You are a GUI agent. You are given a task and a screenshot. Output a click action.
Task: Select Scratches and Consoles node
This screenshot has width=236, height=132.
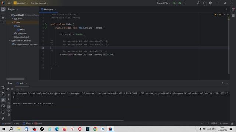click(25, 44)
